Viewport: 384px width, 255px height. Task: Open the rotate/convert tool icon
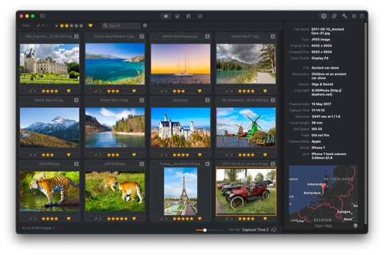coord(334,16)
